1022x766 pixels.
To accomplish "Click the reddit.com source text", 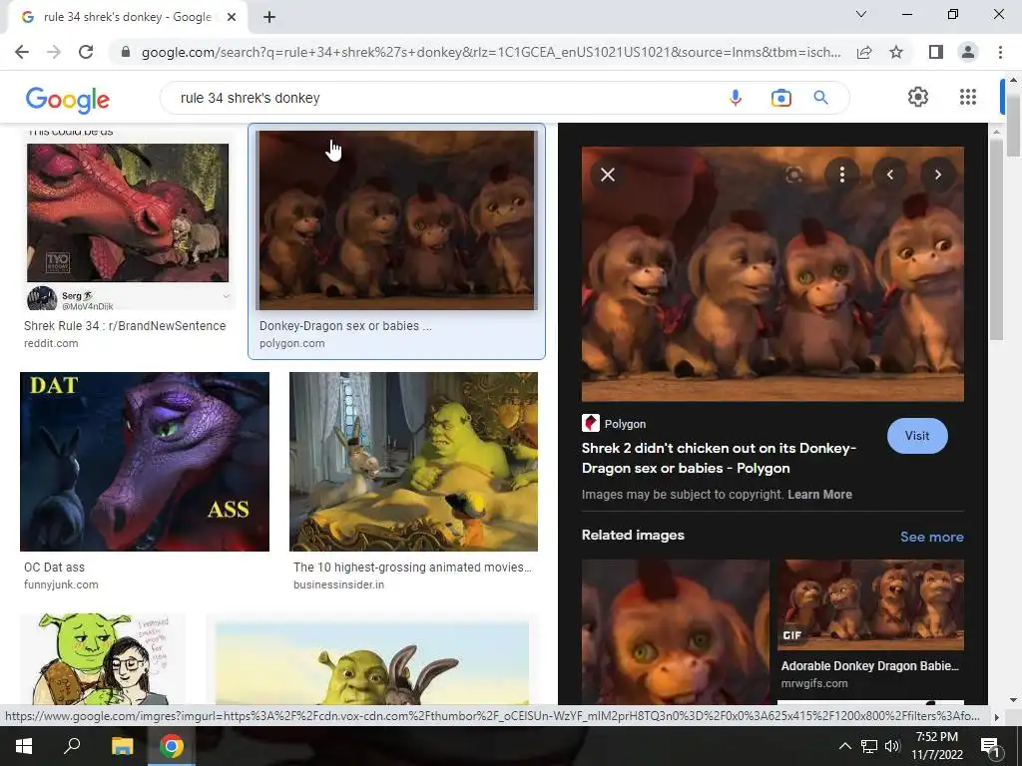I will click(x=51, y=343).
